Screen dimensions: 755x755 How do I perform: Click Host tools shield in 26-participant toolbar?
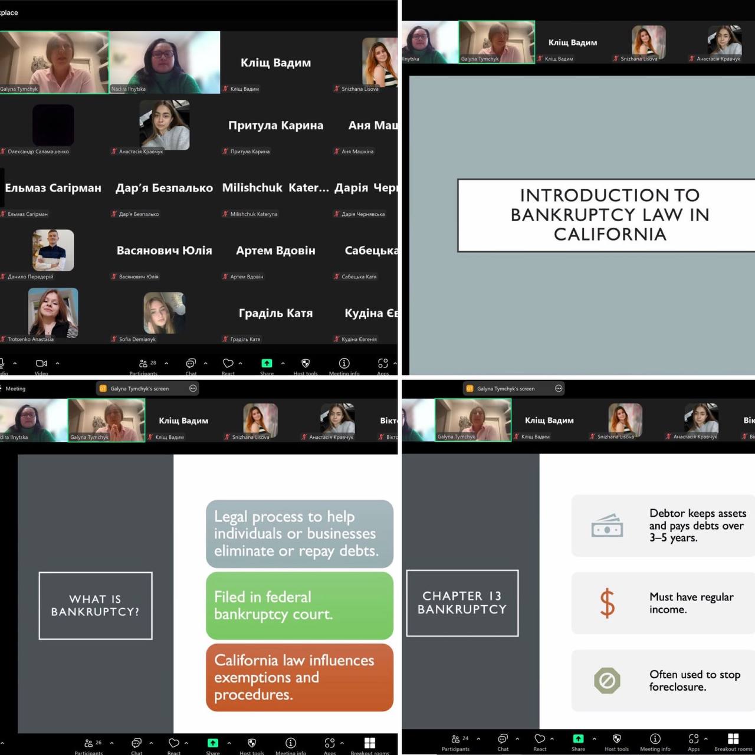(252, 743)
